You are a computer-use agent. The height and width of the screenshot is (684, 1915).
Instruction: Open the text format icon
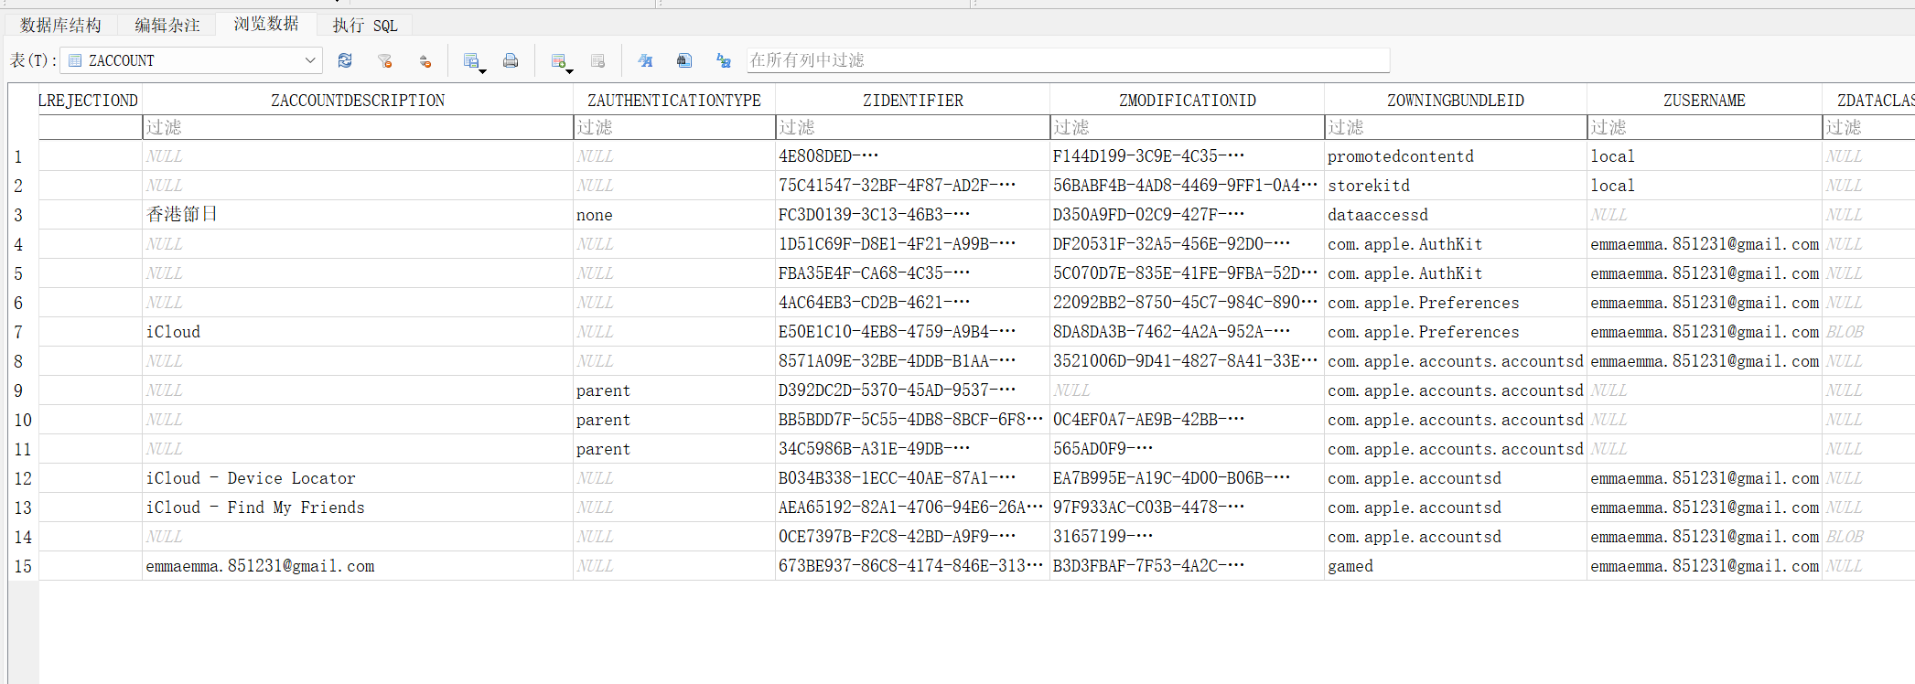[645, 60]
